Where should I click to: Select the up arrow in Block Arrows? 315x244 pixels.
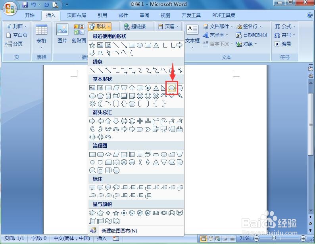108,121
